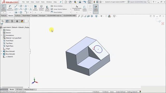166x93 pixels.
Task: Click the Repair Sketch tool
Action: coord(85,9)
